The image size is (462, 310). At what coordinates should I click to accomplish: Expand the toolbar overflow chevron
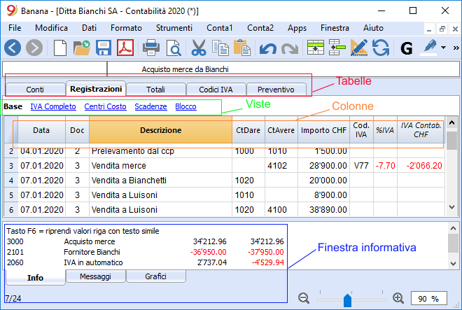pyautogui.click(x=456, y=48)
